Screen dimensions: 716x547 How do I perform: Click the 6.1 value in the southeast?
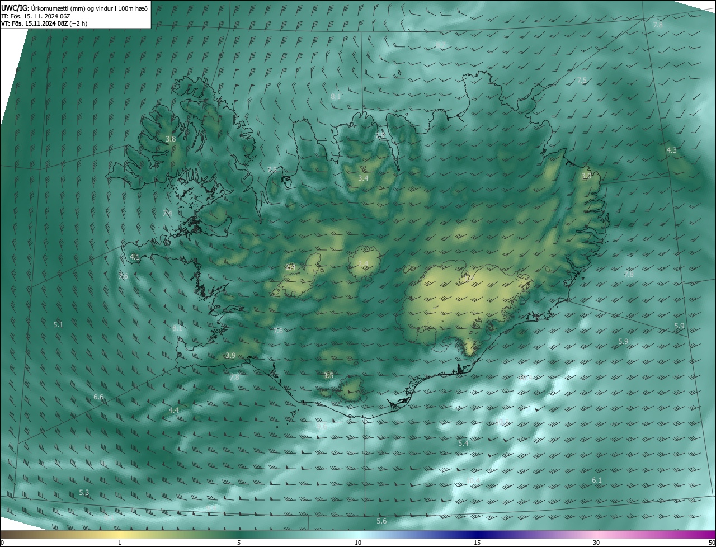[597, 480]
